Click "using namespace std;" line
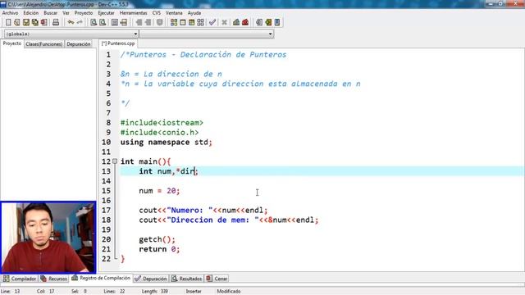 tap(166, 142)
